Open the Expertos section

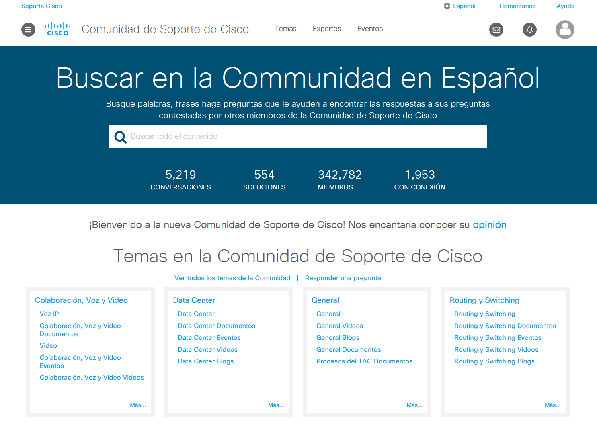pyautogui.click(x=327, y=29)
